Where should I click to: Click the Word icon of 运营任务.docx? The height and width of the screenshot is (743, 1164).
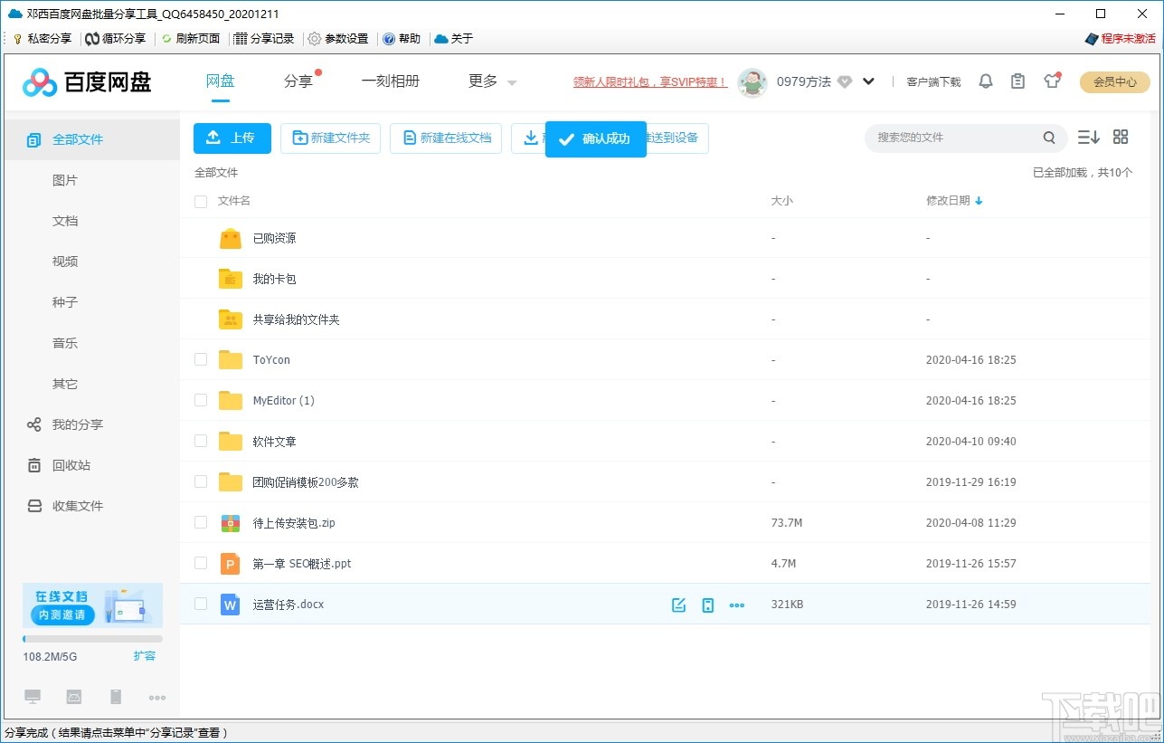pos(231,605)
